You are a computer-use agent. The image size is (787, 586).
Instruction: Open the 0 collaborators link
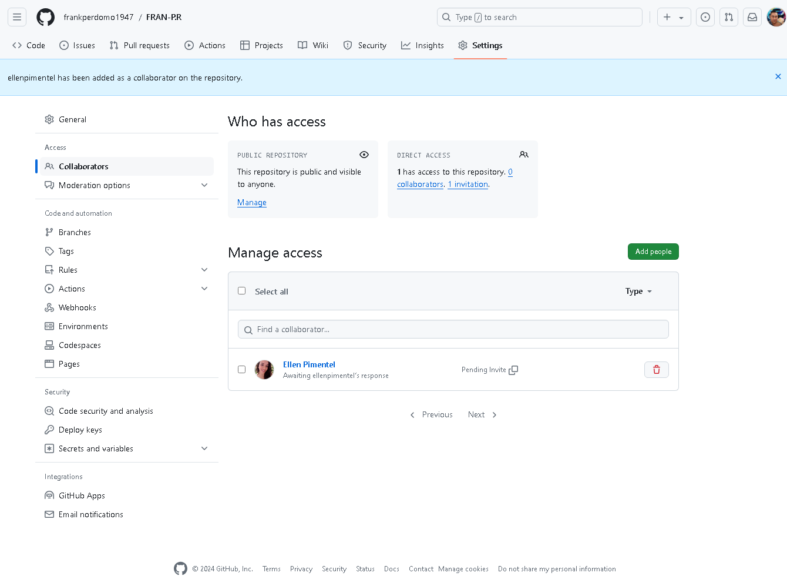tap(421, 184)
